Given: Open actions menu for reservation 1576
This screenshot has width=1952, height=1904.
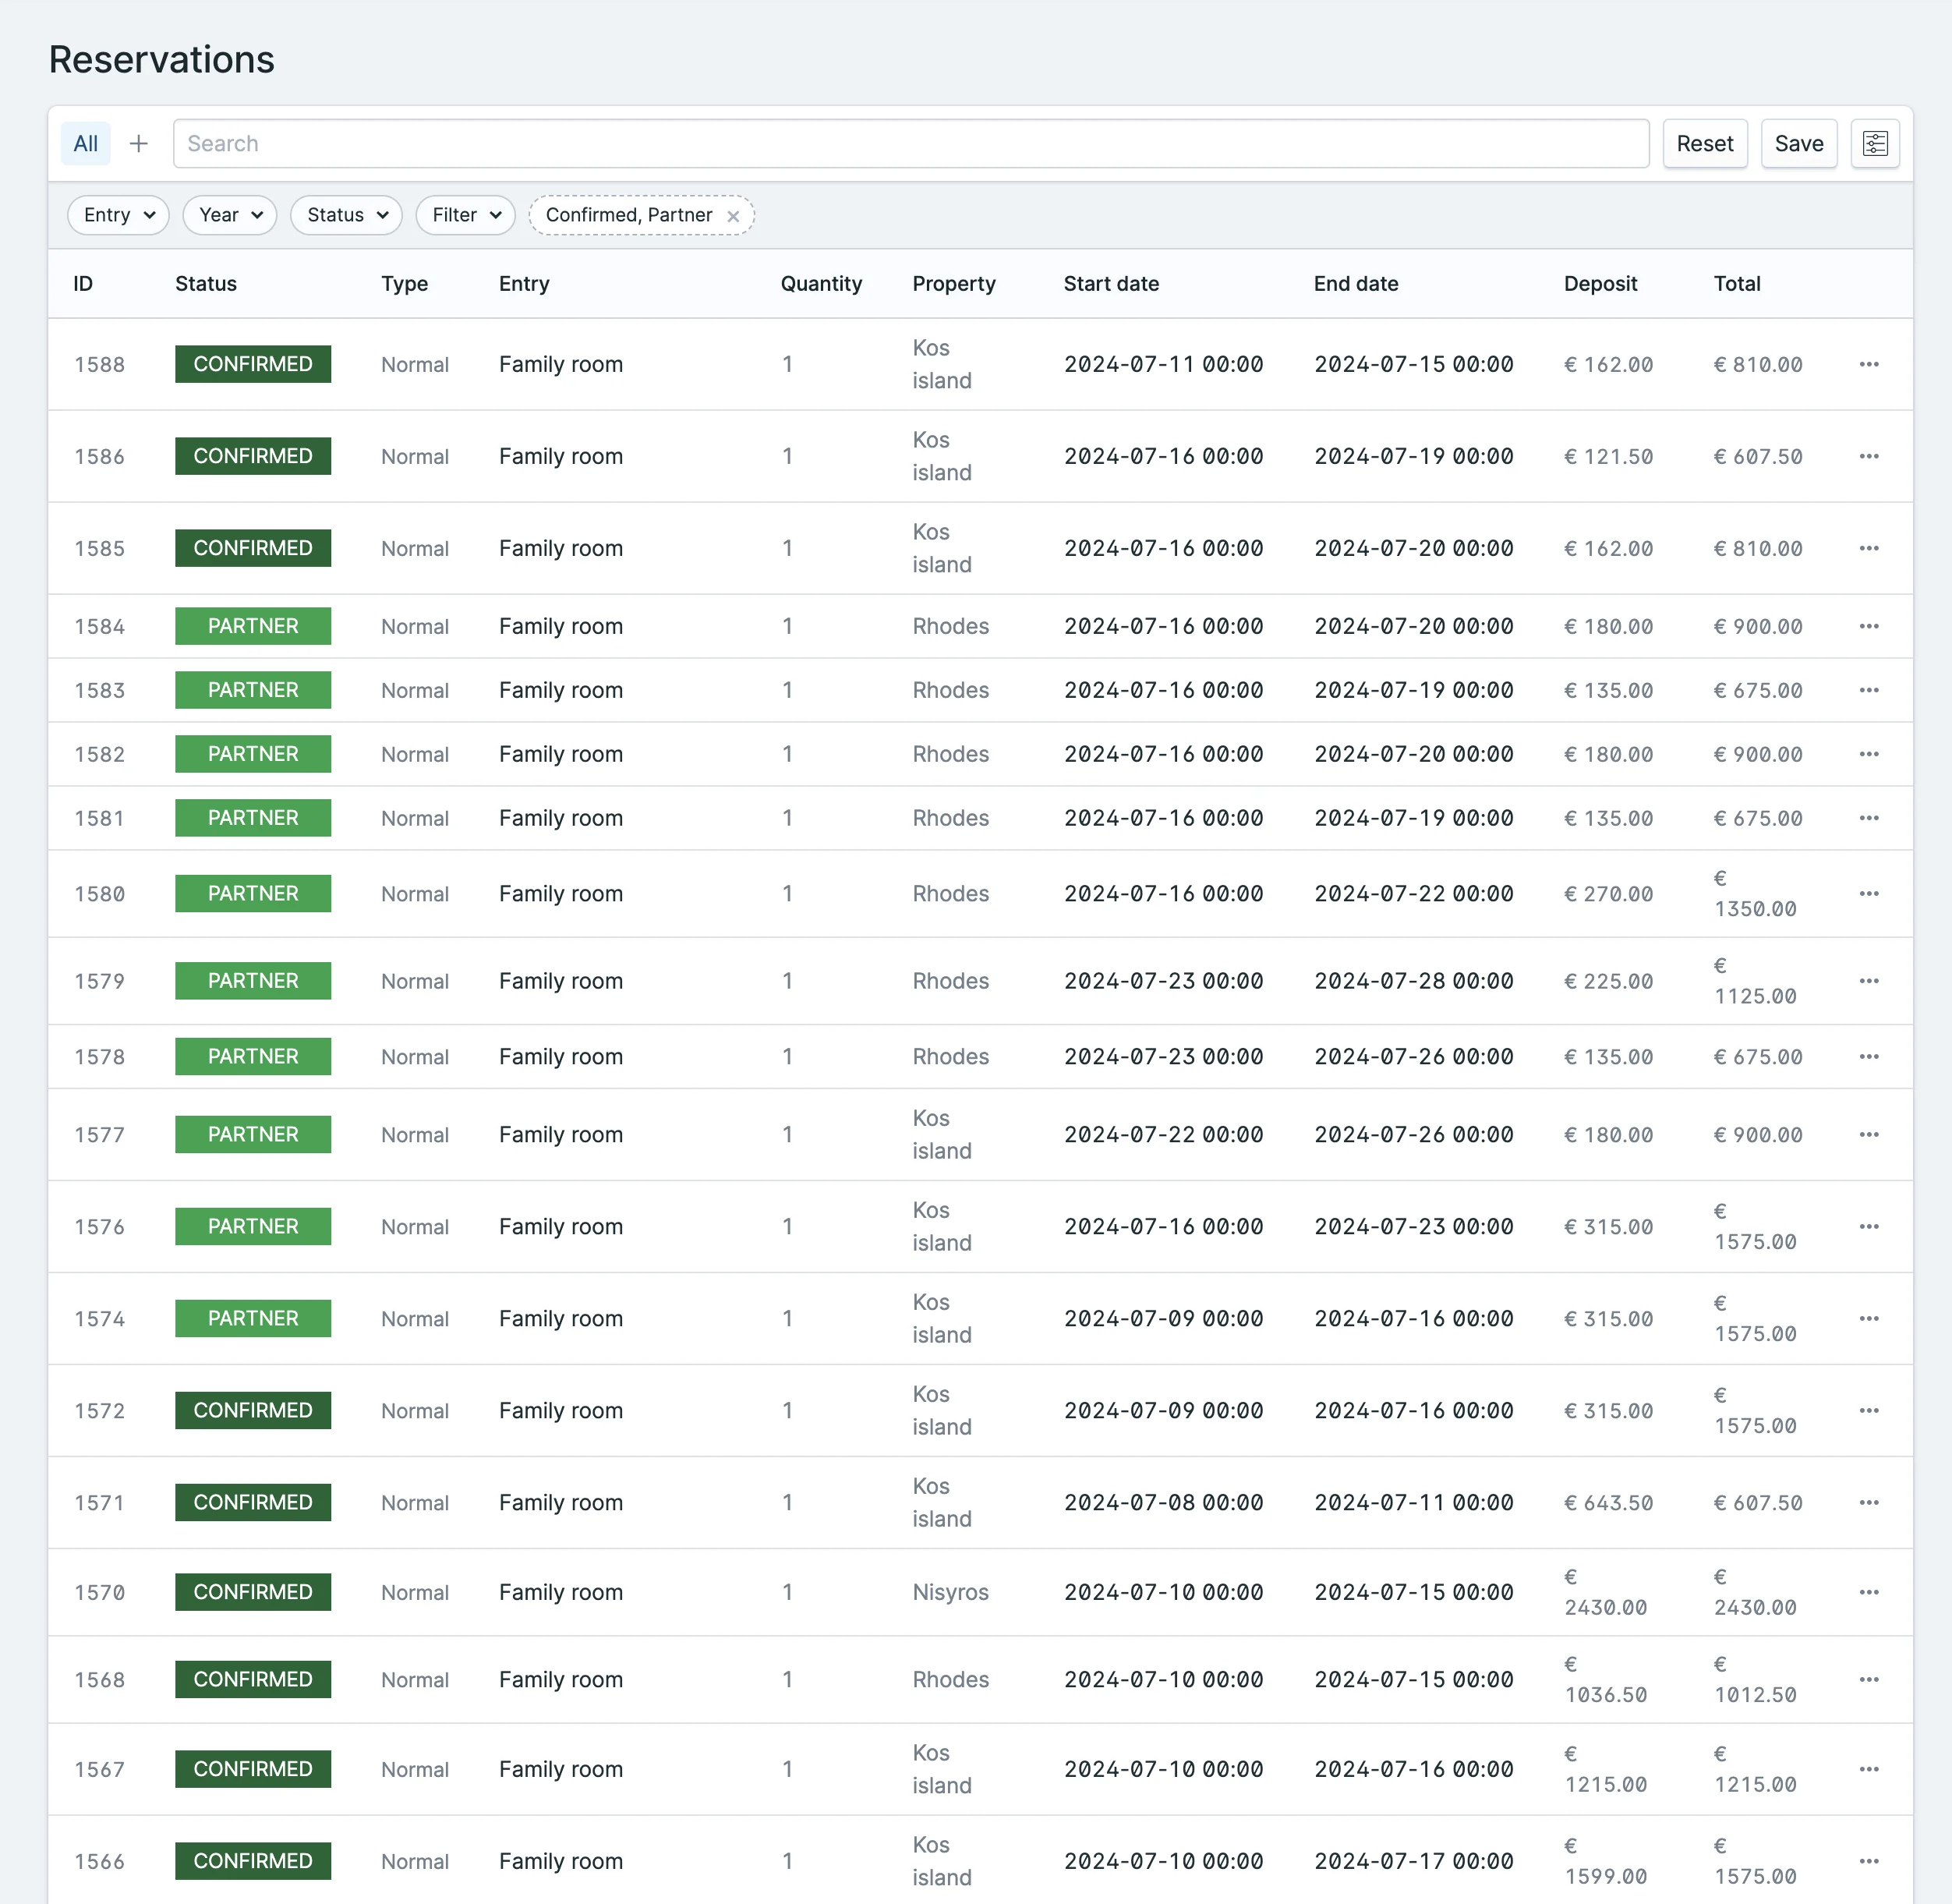Looking at the screenshot, I should 1868,1226.
